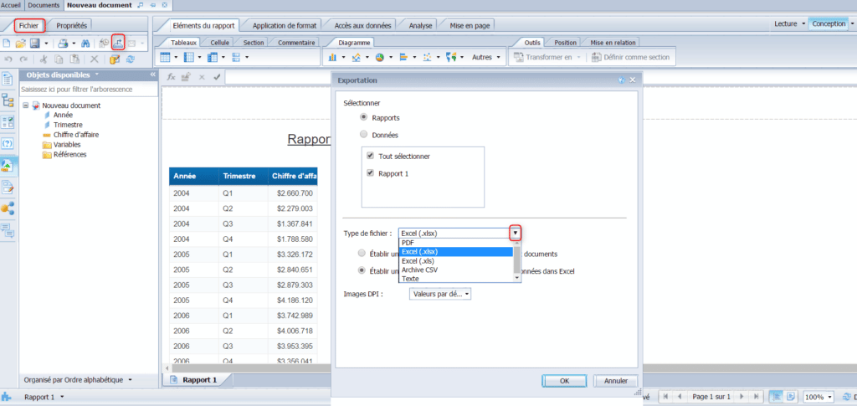Click the filter tree input field

tap(87, 89)
